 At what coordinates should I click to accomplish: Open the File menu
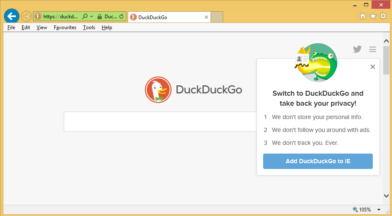click(11, 27)
